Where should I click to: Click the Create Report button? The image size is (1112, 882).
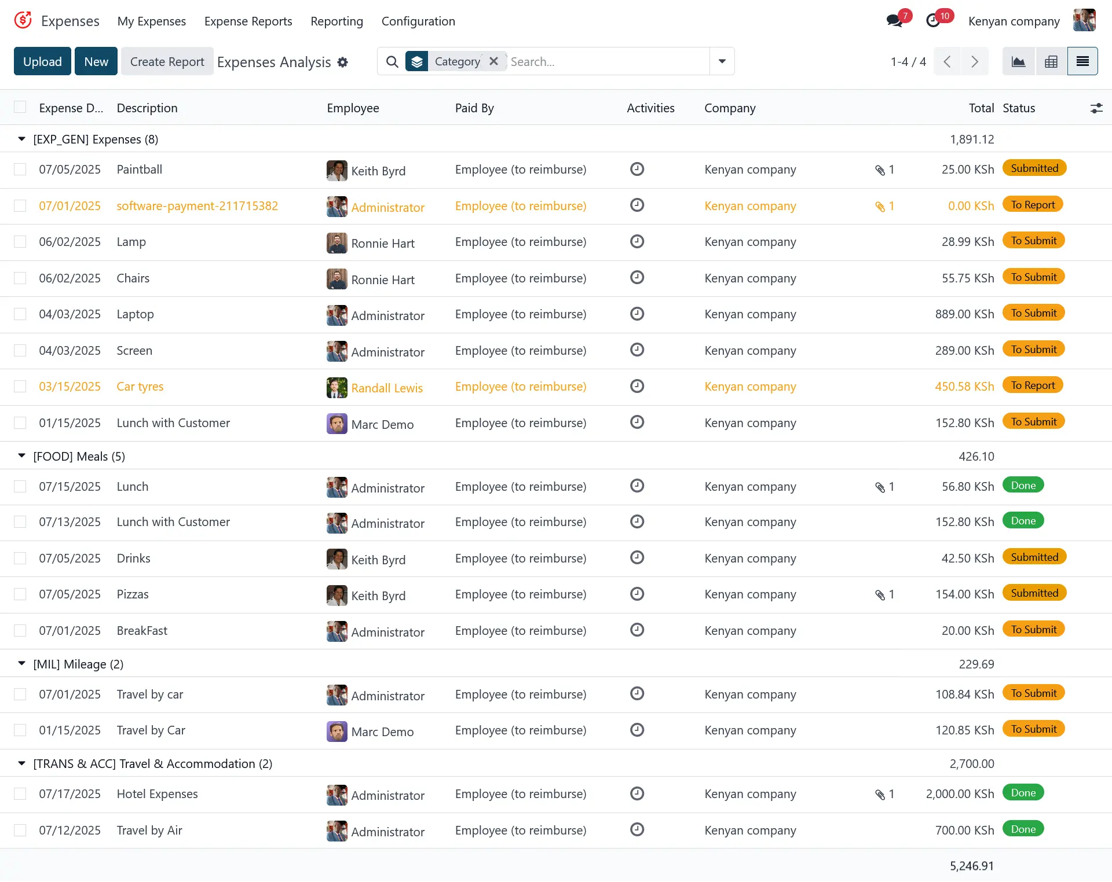[167, 61]
